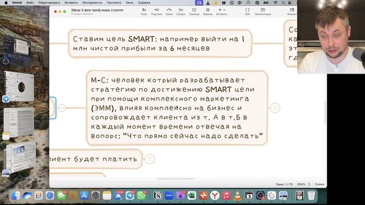The width and height of the screenshot is (365, 205).
Task: Open Zoom from the Dock
Action: tap(169, 195)
